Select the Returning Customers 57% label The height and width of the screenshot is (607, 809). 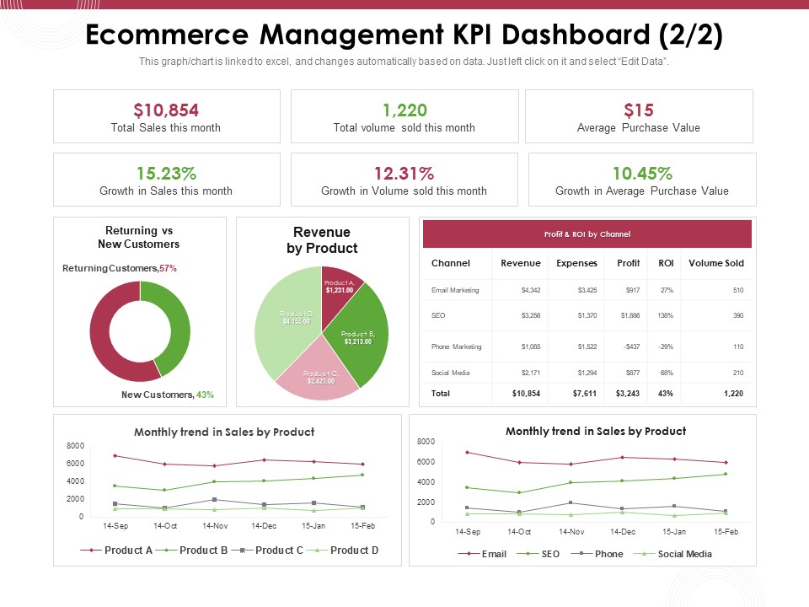(119, 268)
